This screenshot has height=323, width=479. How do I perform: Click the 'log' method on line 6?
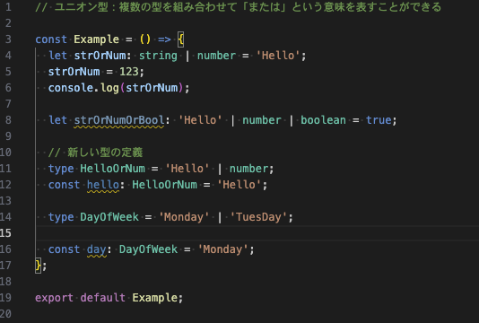tap(109, 88)
